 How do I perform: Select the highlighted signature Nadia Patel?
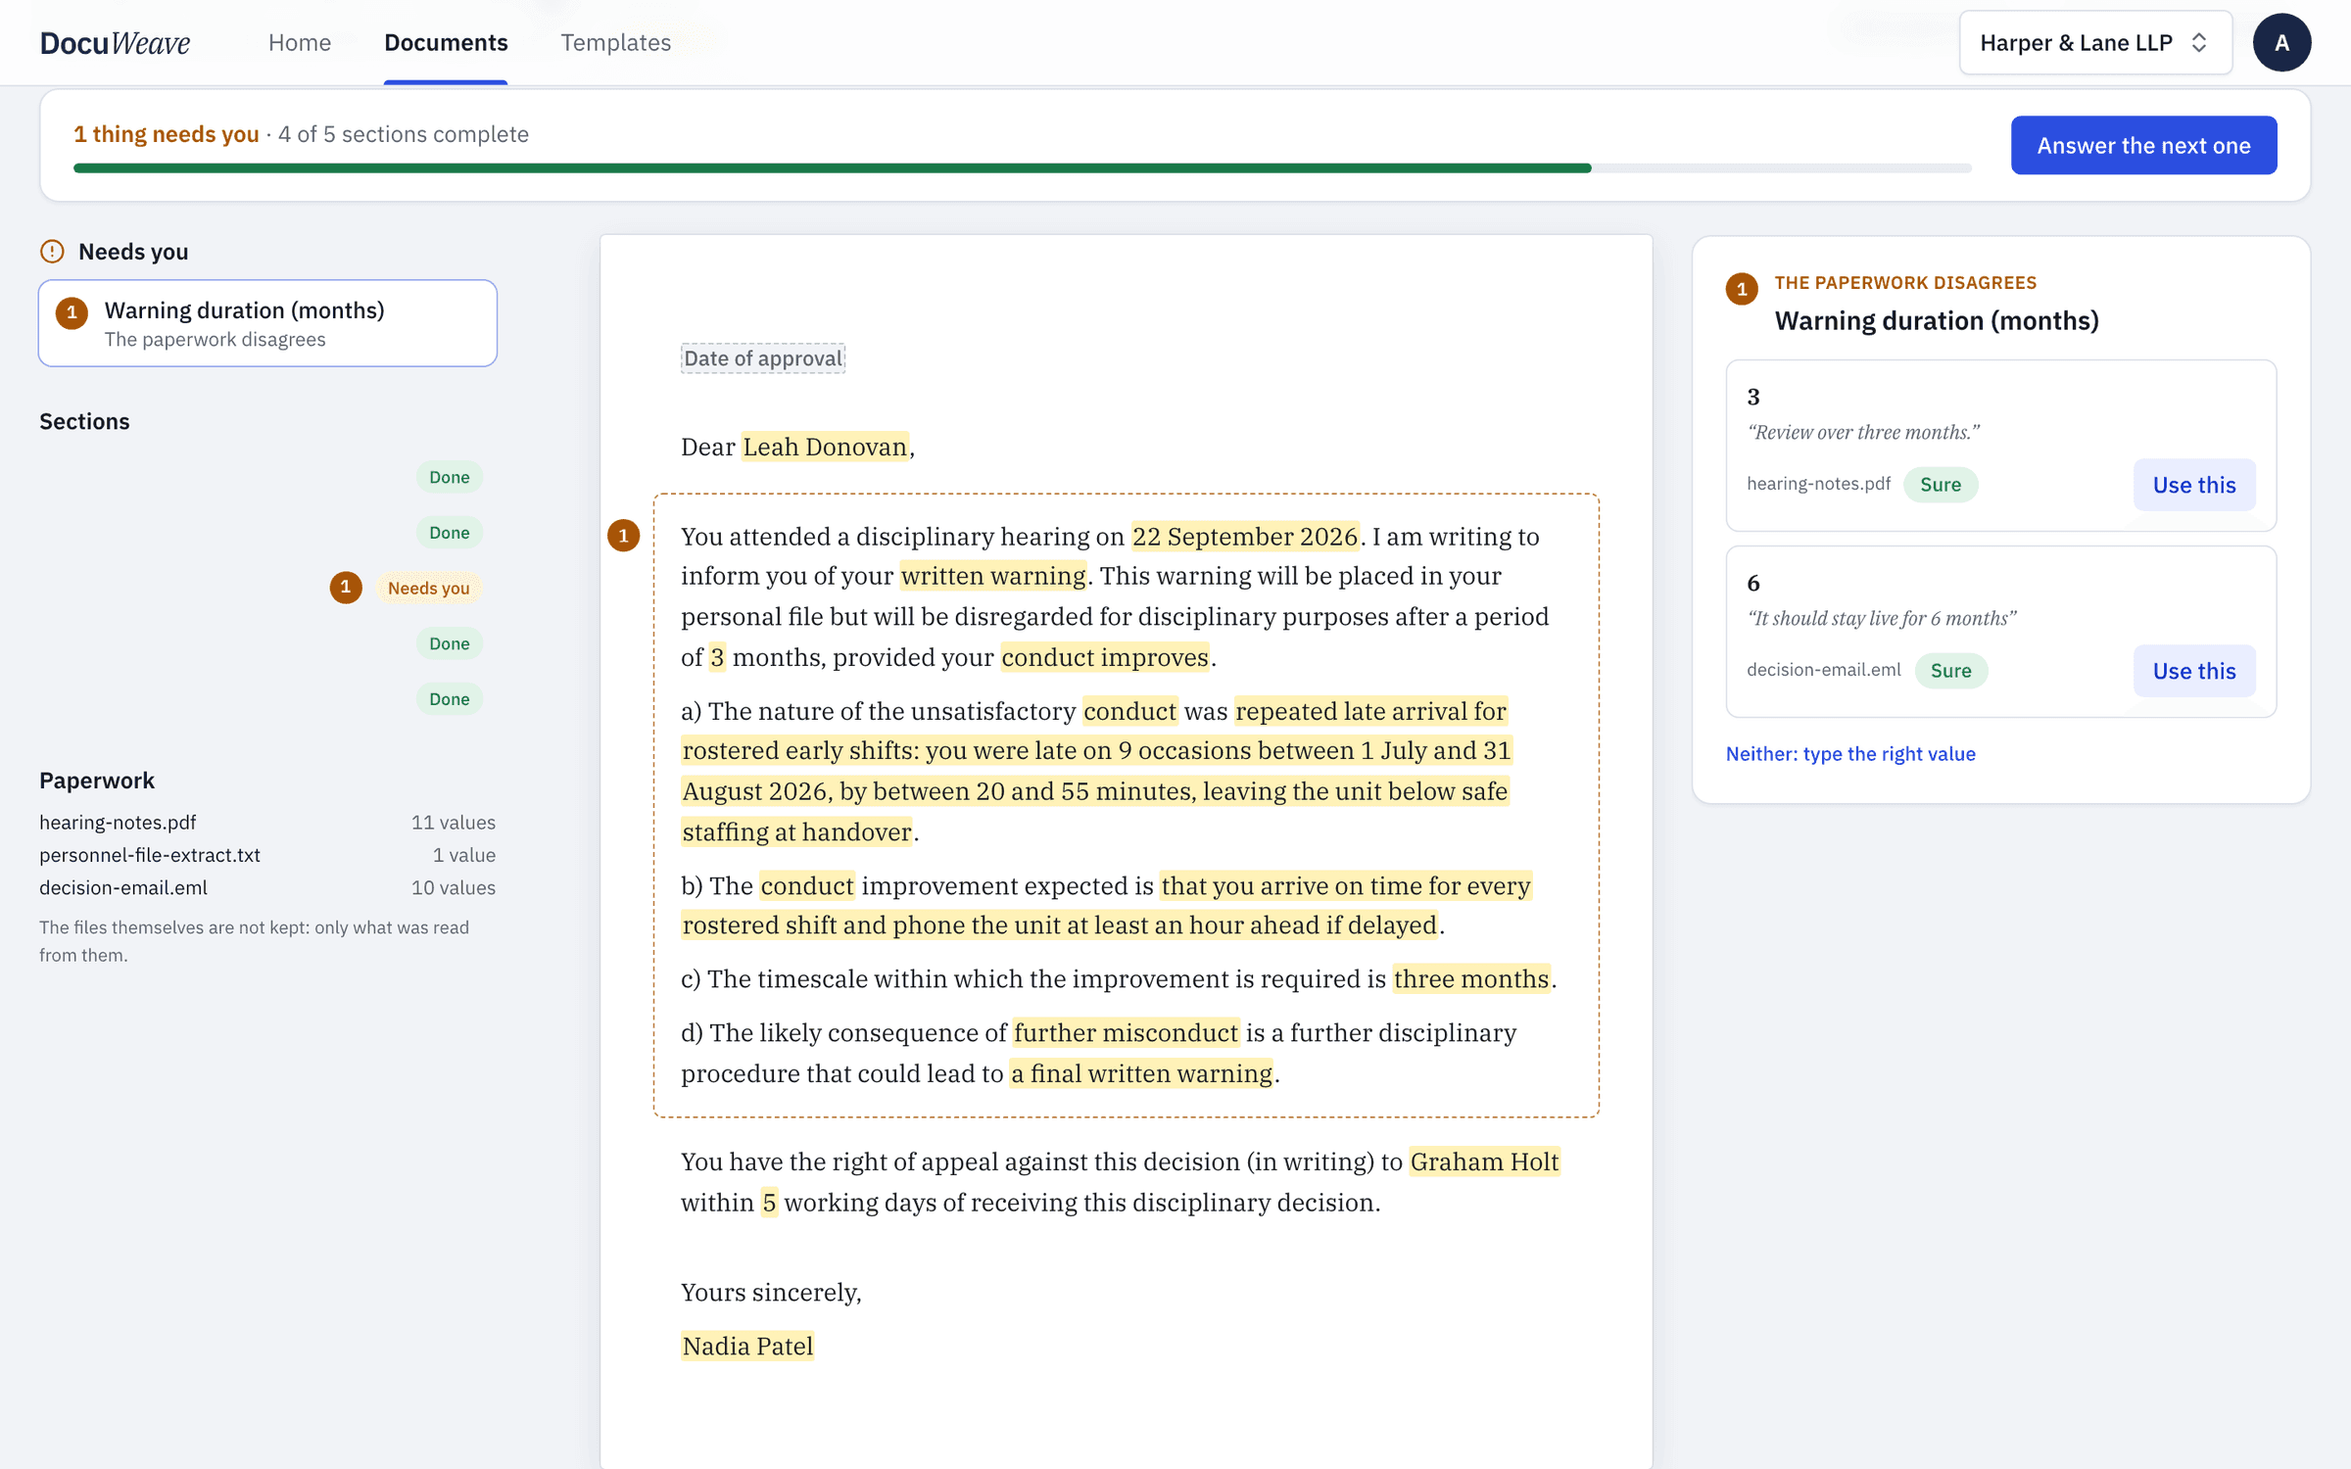point(747,1347)
